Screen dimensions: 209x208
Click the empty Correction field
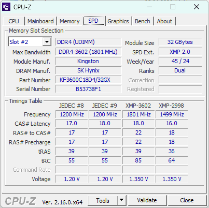180,80
